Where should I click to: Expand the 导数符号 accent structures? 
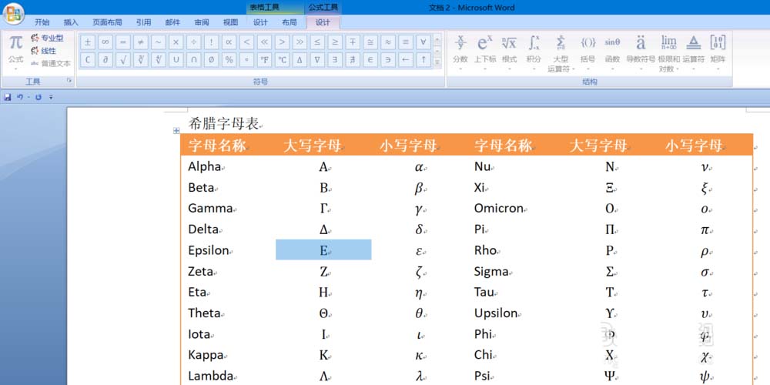pyautogui.click(x=641, y=53)
